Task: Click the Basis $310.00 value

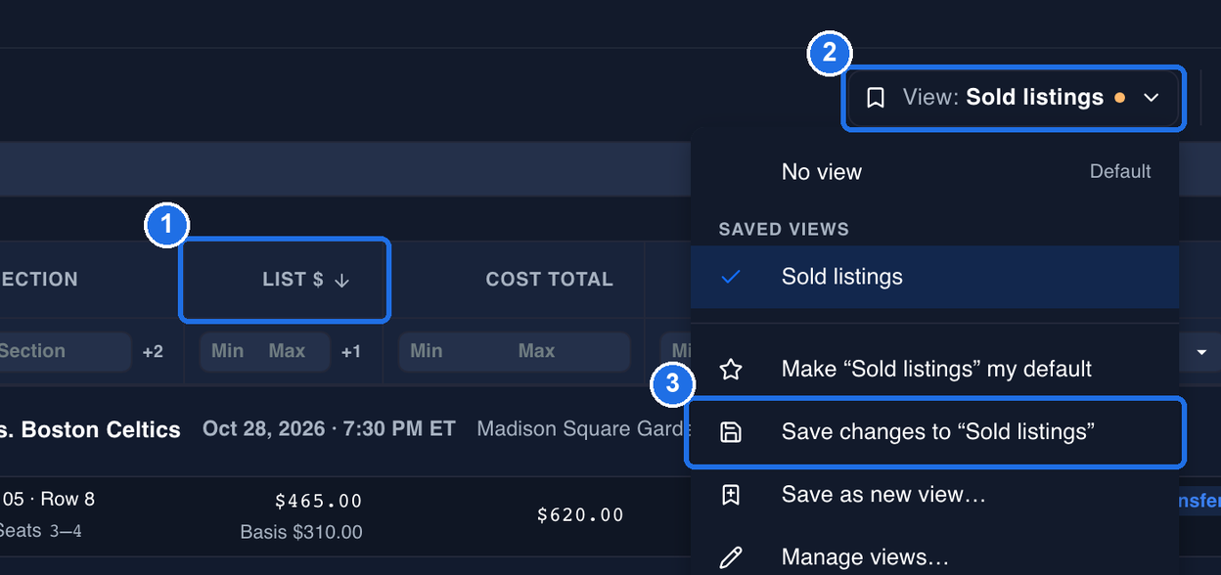Action: coord(301,533)
